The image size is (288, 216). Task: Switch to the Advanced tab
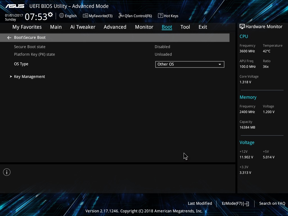115,27
